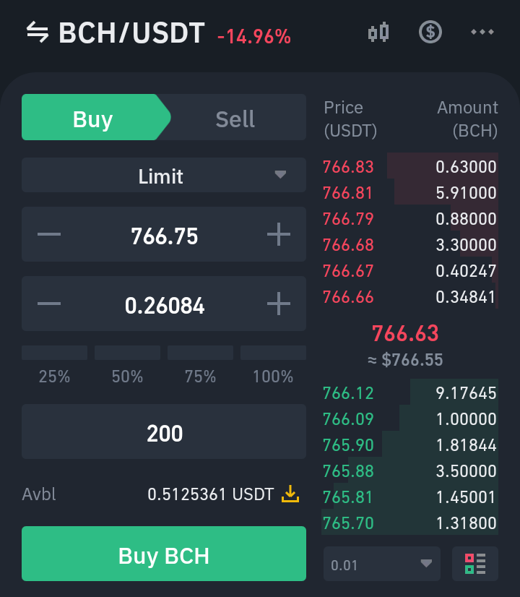Click the Buy BCH button
The image size is (520, 597).
tap(164, 554)
